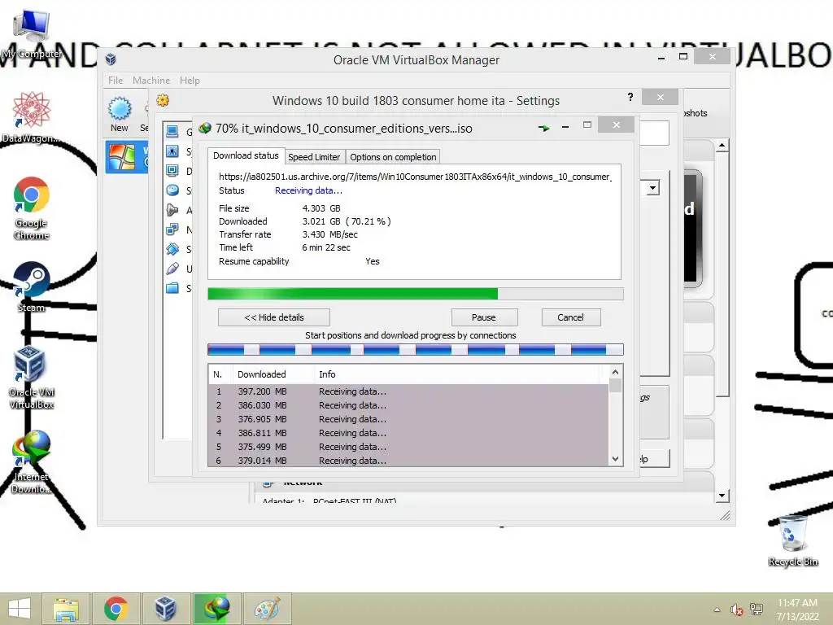
Task: Select the General settings category icon
Action: coord(172,131)
